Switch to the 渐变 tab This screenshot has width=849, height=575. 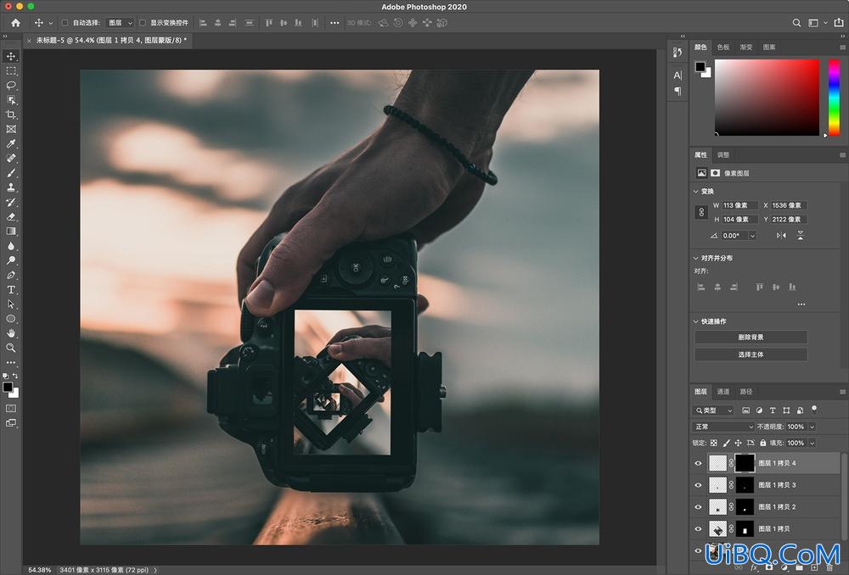[746, 47]
